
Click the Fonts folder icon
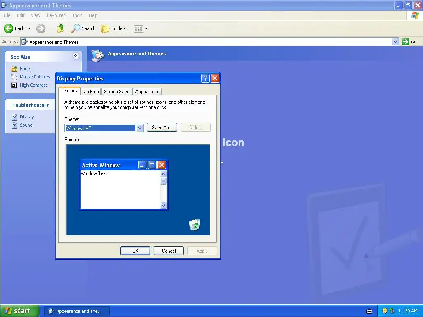[14, 69]
